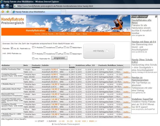Click the Favorites star icon
This screenshot has width=160, height=126.
(x=3, y=12)
